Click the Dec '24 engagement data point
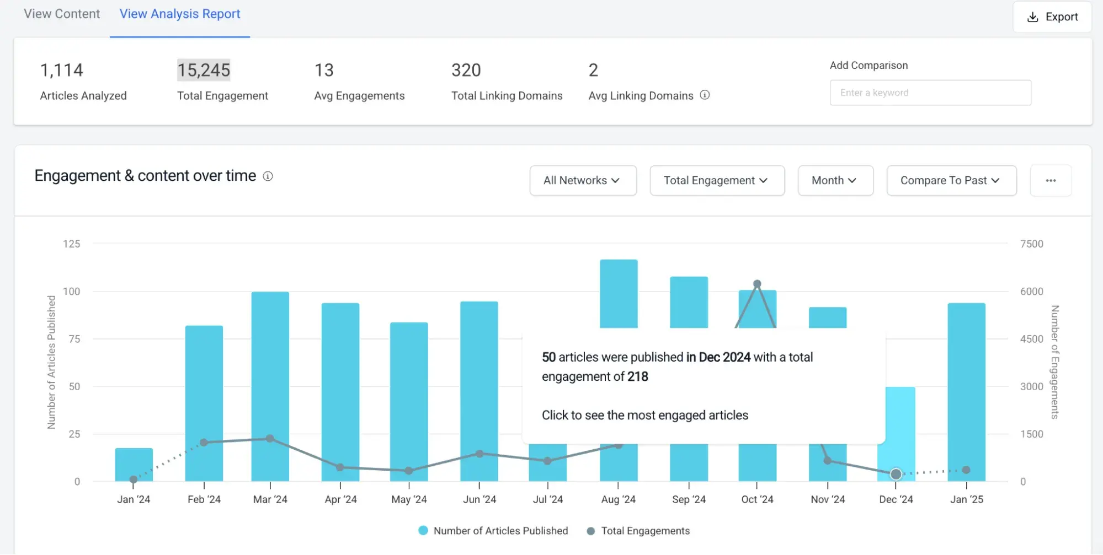Screen dimensions: 1103x555 (x=896, y=474)
